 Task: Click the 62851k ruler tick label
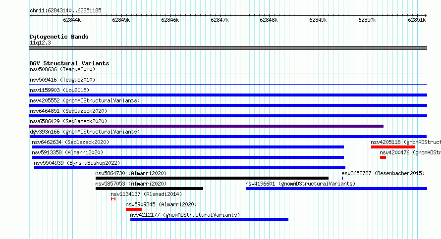coord(417,20)
